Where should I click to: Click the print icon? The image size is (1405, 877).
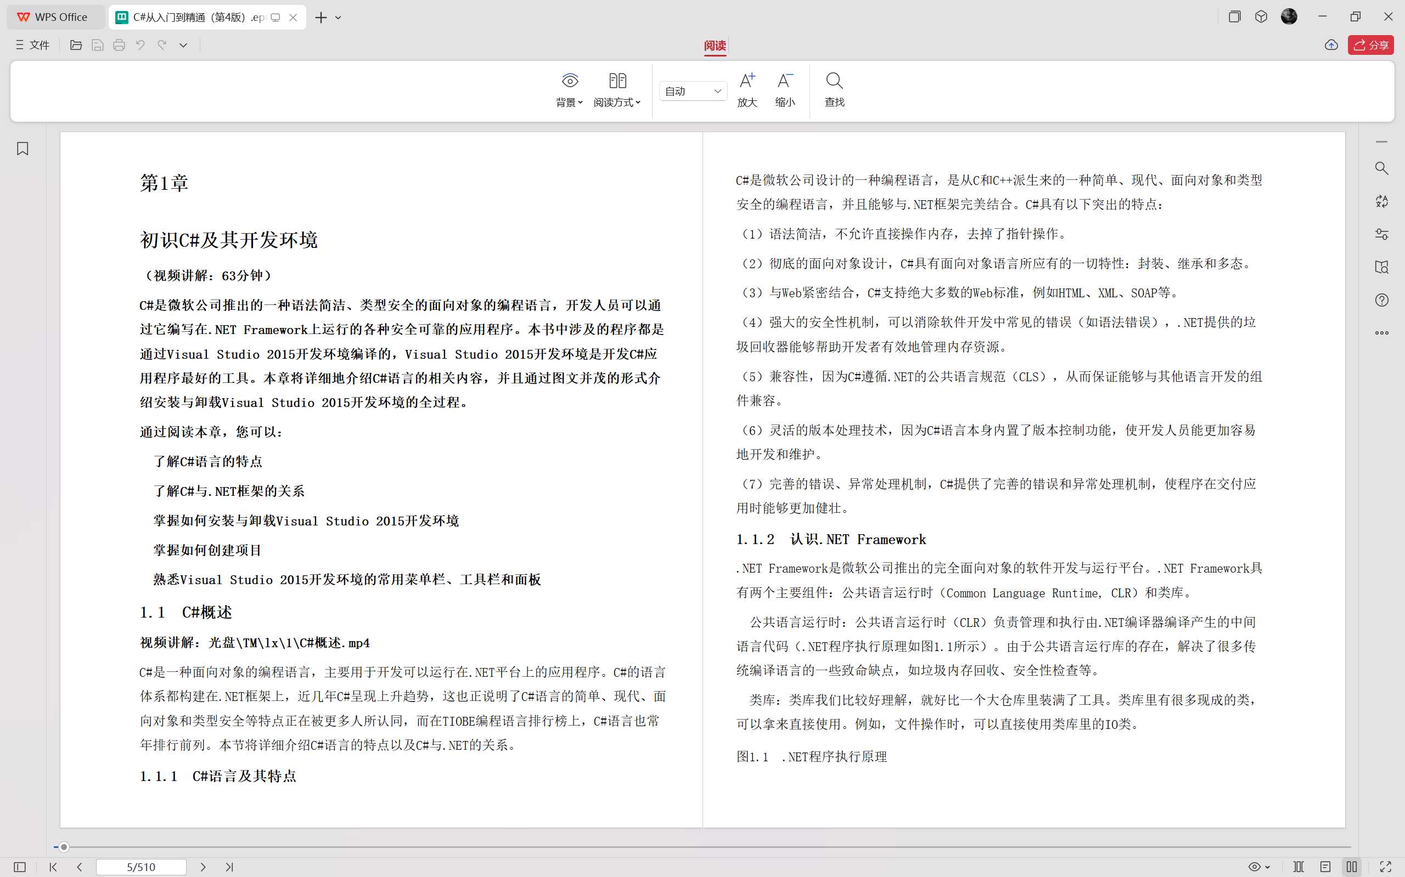tap(119, 44)
